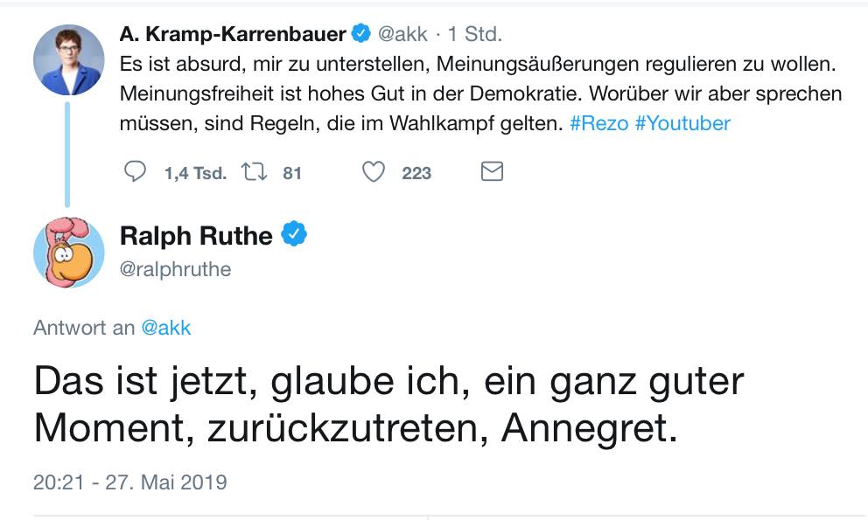Click the A. Kramp-Karrenbauer display name
868x520 pixels.
tap(233, 35)
